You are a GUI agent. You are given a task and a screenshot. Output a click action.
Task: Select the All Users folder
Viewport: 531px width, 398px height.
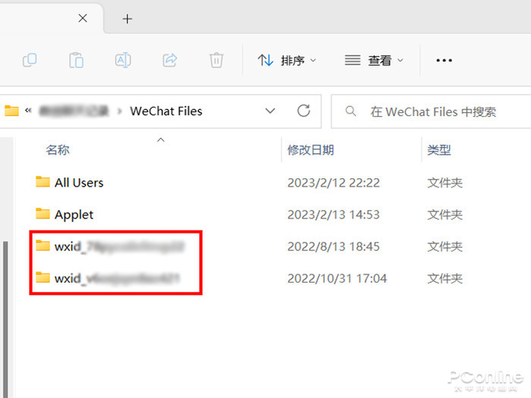79,183
